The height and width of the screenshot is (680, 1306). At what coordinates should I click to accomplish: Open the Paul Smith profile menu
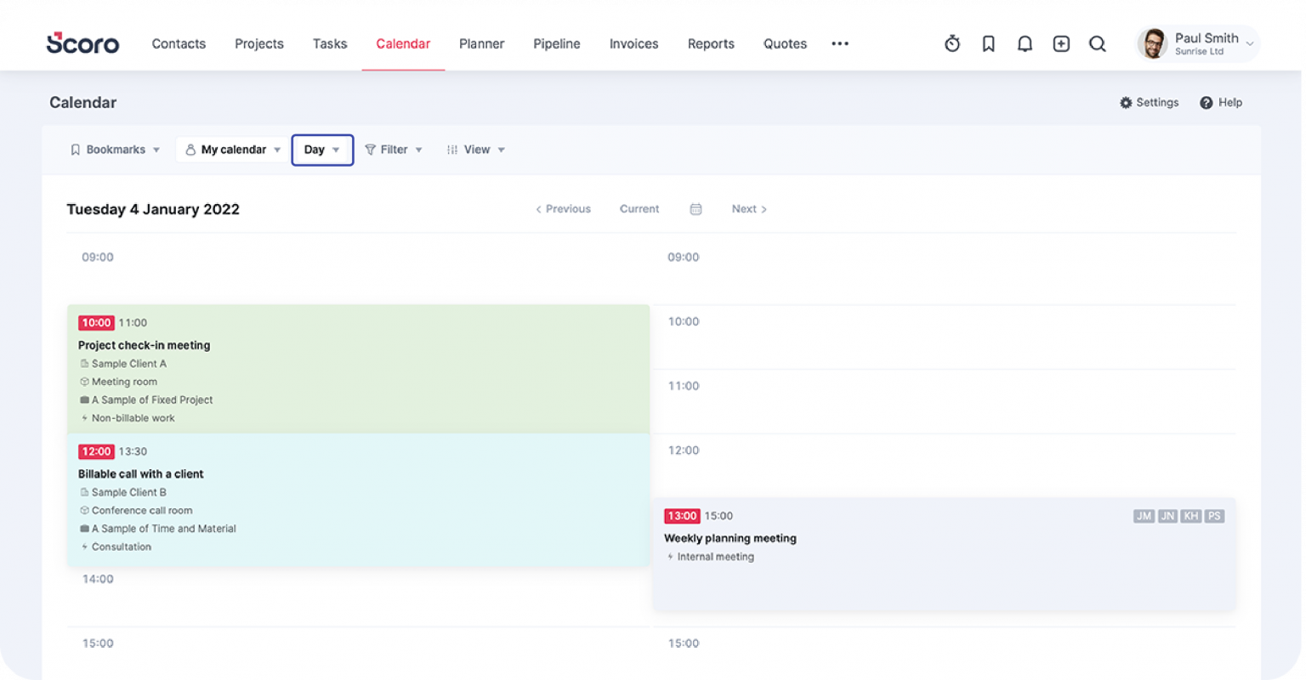(1196, 43)
